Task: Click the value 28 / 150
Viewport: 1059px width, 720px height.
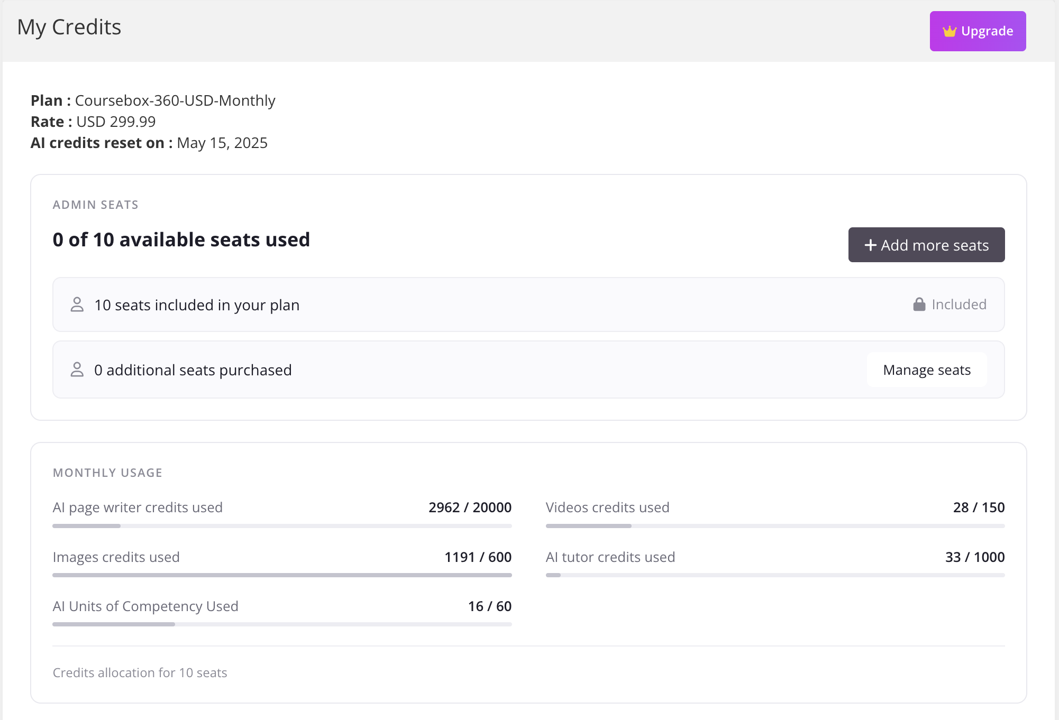Action: pos(979,507)
